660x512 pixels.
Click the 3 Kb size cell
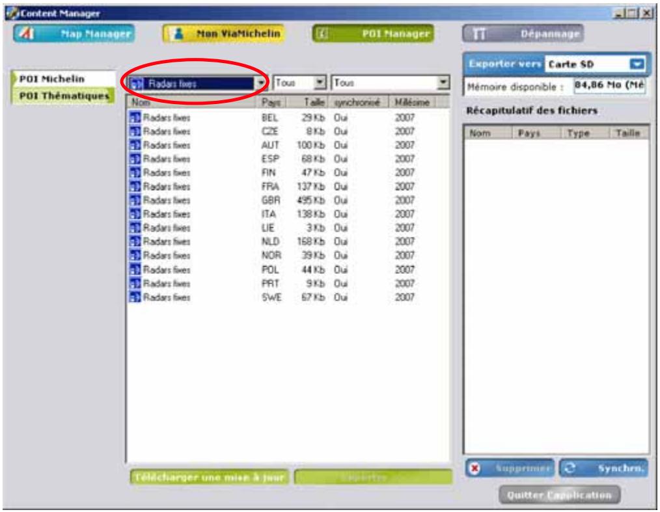316,228
